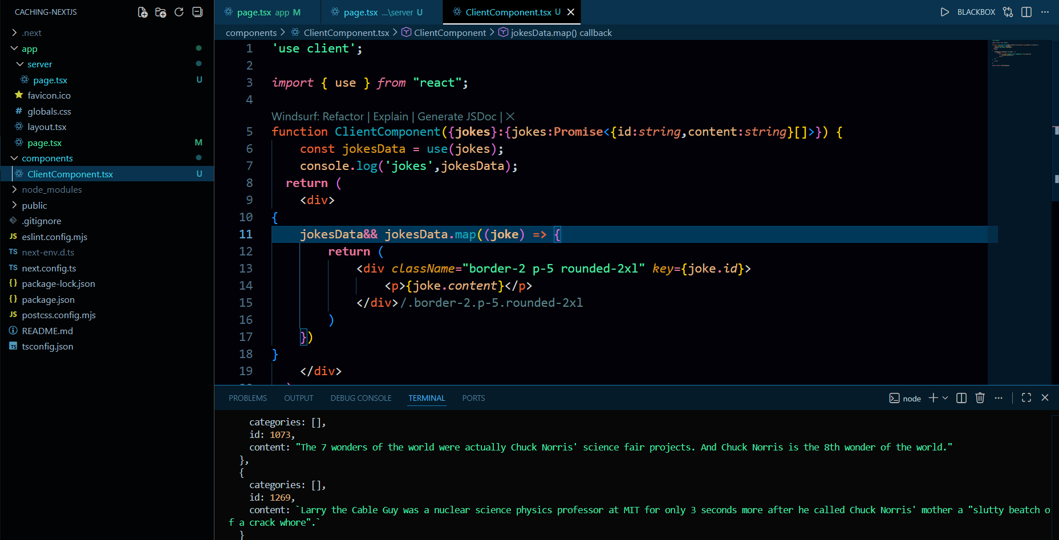Collapse all folders in Explorer

click(x=197, y=12)
